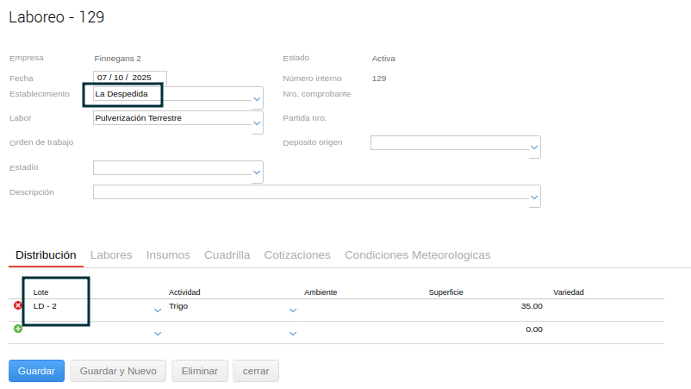Viewport: 691px width, 389px height.
Task: Click the red delete row icon
Action: click(18, 305)
